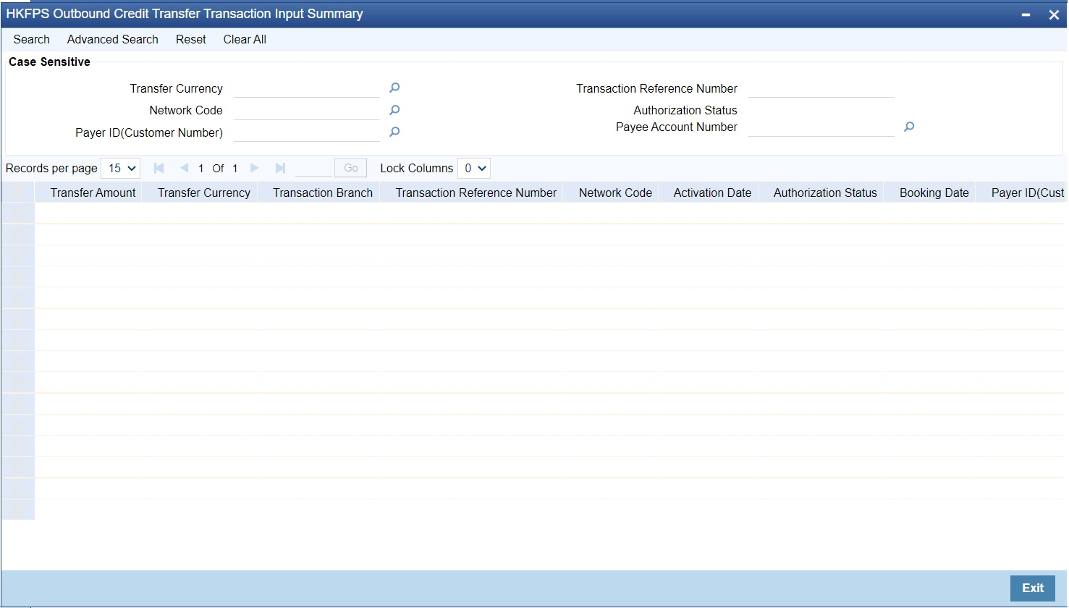The height and width of the screenshot is (608, 1069).
Task: Sort by Transfer Amount column header
Action: click(x=93, y=193)
